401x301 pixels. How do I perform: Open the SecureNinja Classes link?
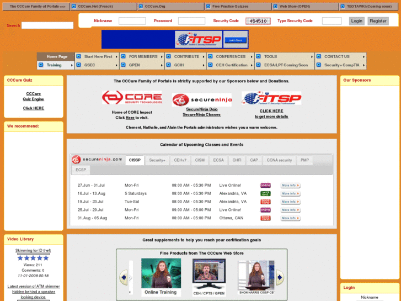coord(201,114)
